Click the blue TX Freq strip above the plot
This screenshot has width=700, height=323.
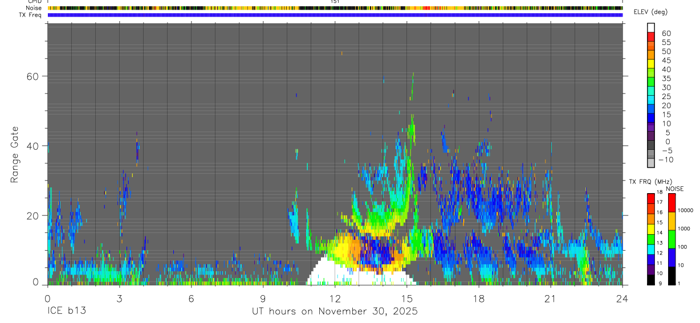click(x=335, y=15)
